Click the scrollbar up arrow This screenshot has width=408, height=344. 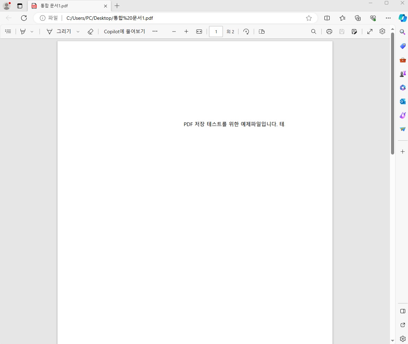tap(392, 29)
